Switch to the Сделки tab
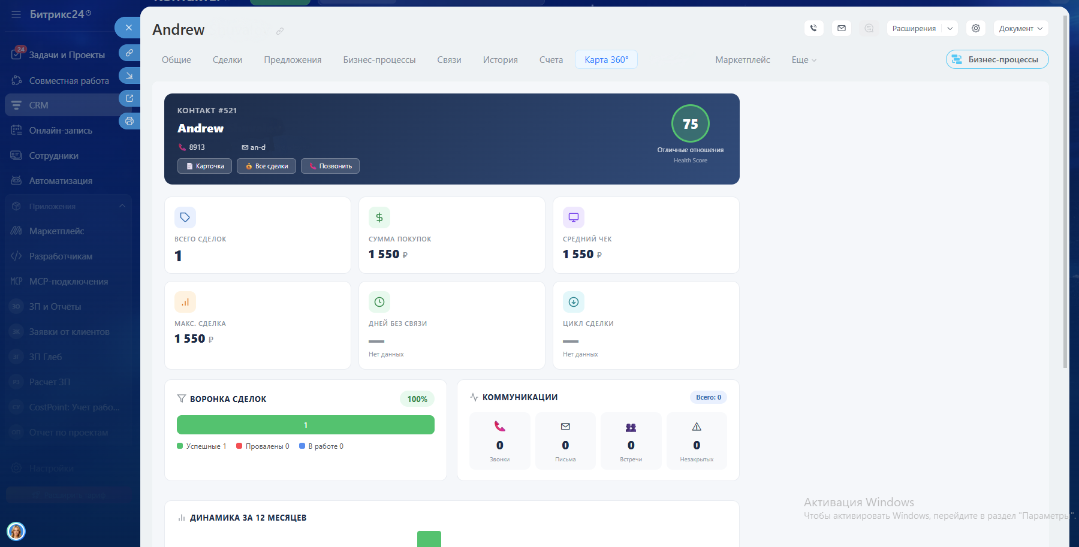Viewport: 1079px width, 547px height. (227, 60)
